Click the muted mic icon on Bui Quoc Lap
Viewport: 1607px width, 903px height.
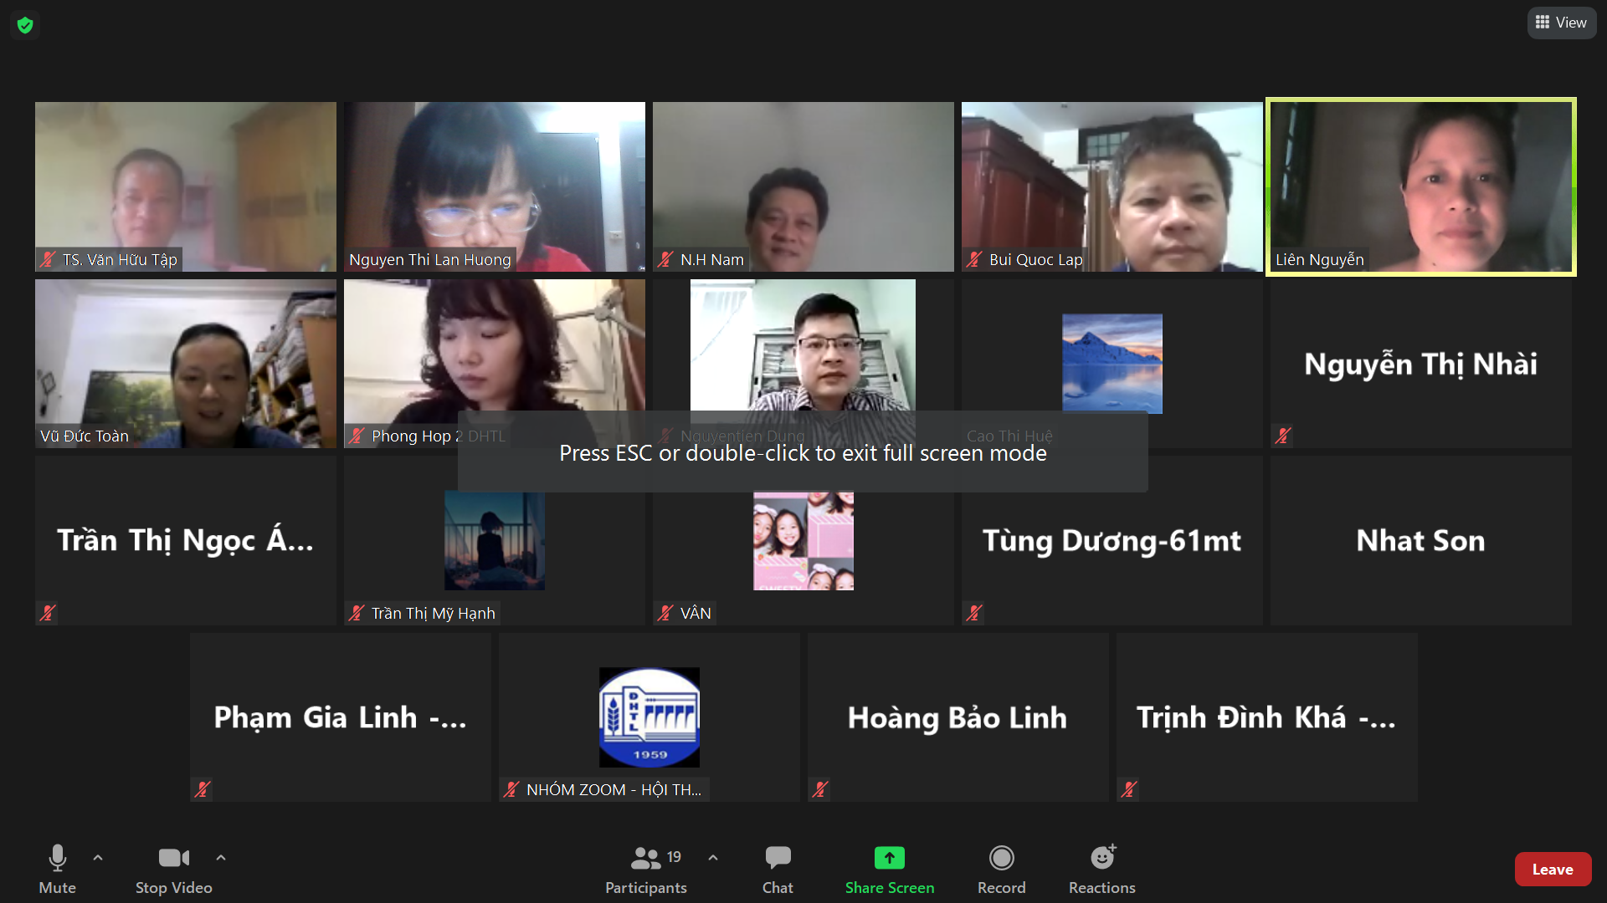(974, 260)
